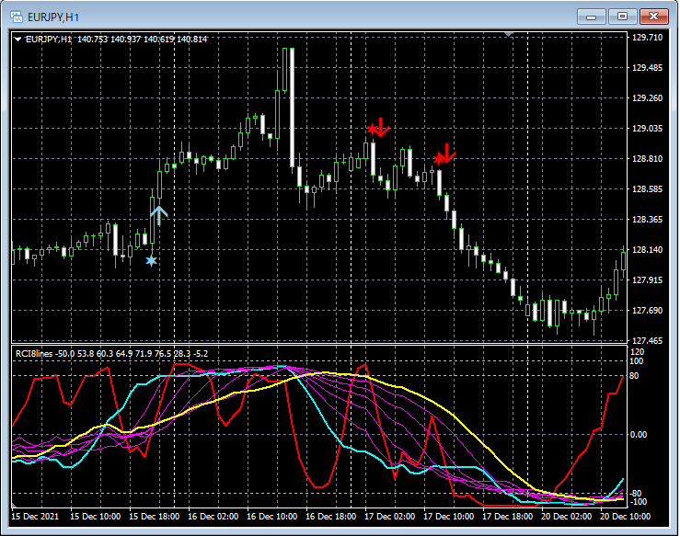Click the EURJPY,H1 window title text
Viewport: 680px width, 536px height.
pyautogui.click(x=53, y=17)
